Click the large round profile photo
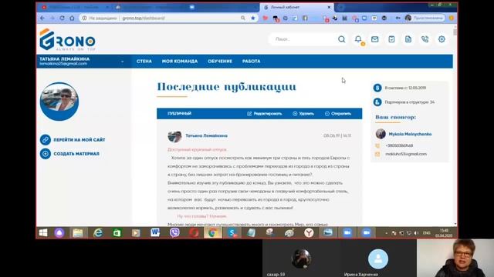The image size is (494, 277). tap(59, 102)
